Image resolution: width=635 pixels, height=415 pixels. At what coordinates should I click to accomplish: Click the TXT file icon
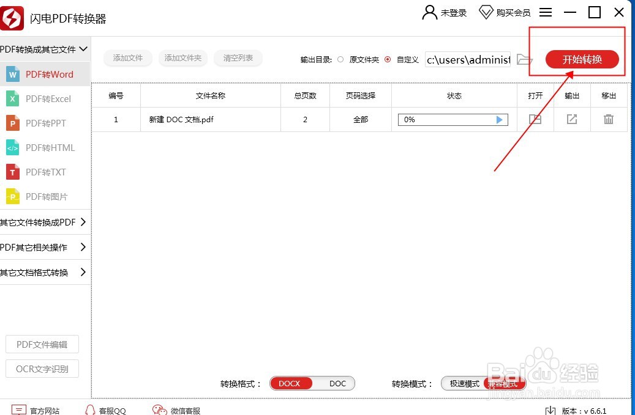(13, 172)
